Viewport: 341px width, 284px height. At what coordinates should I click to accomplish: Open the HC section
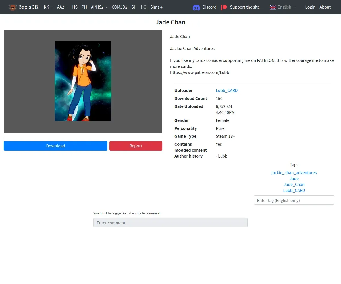tap(143, 7)
